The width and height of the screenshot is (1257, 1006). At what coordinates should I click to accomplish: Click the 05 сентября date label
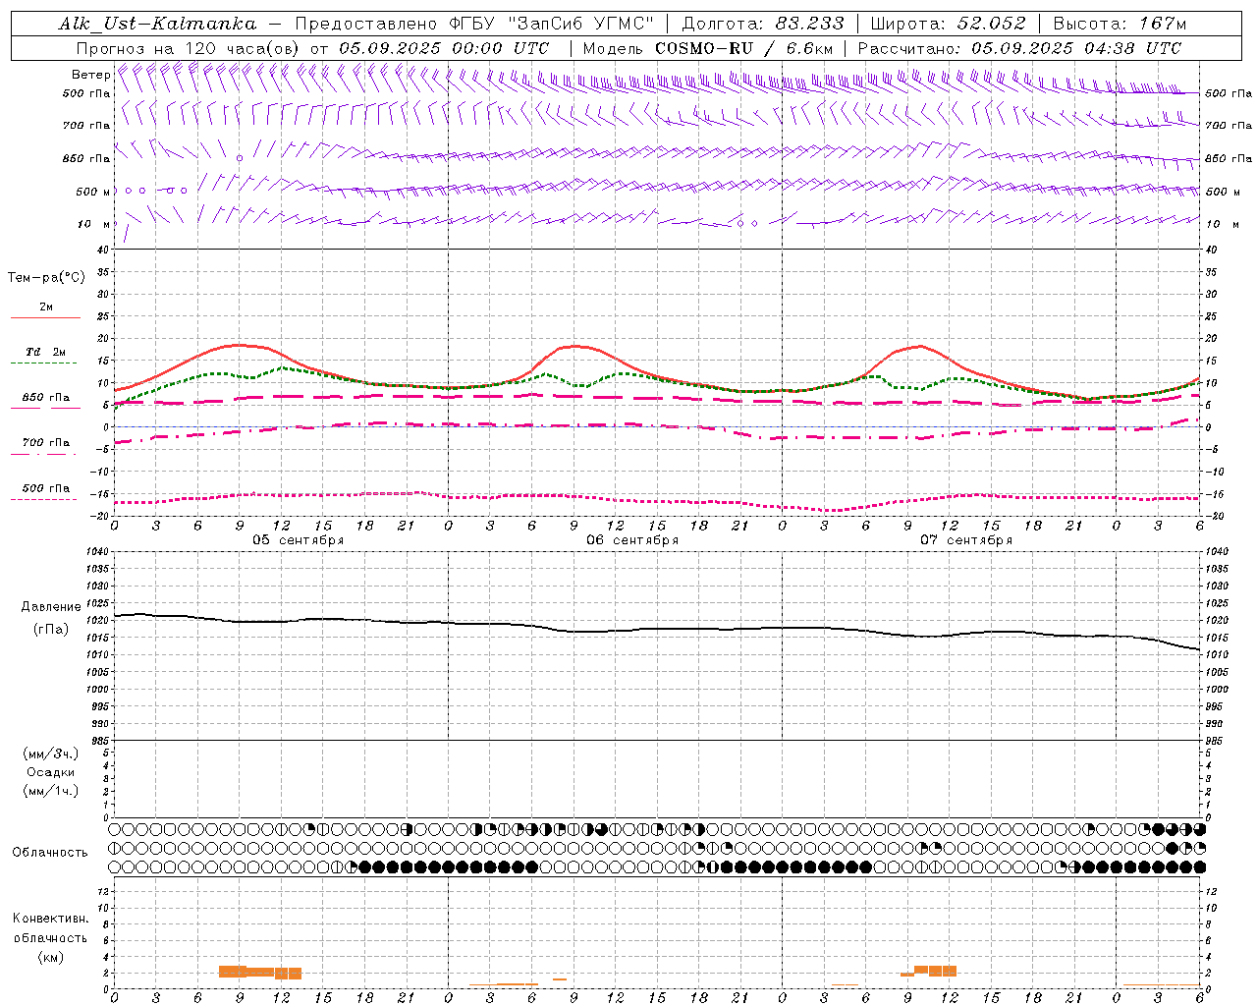(299, 539)
